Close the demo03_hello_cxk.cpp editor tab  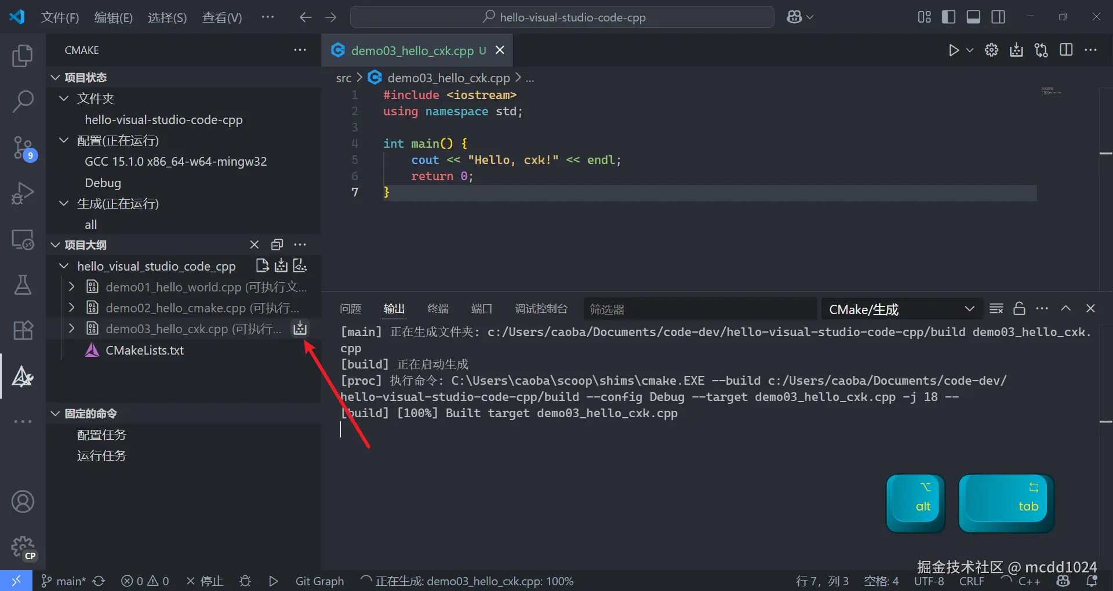pyautogui.click(x=500, y=50)
